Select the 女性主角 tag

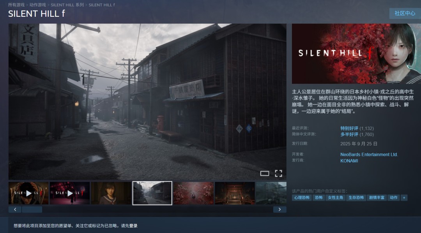335,198
